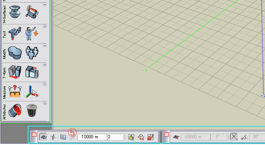Choose the 3D Text tool

(15, 33)
